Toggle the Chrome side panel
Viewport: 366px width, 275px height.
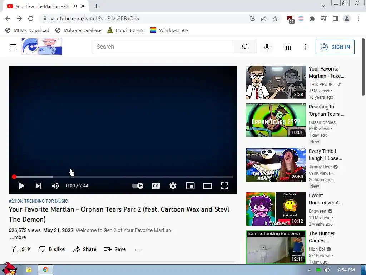tap(335, 19)
